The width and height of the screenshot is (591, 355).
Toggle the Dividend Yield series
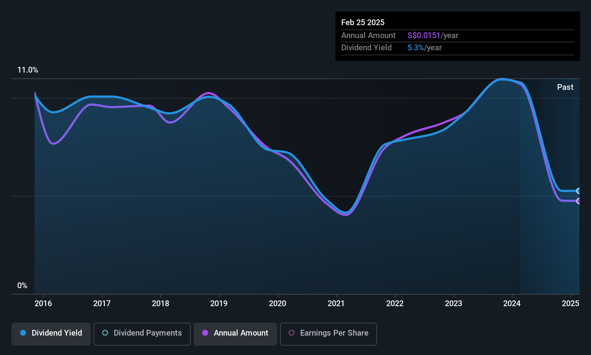click(51, 334)
